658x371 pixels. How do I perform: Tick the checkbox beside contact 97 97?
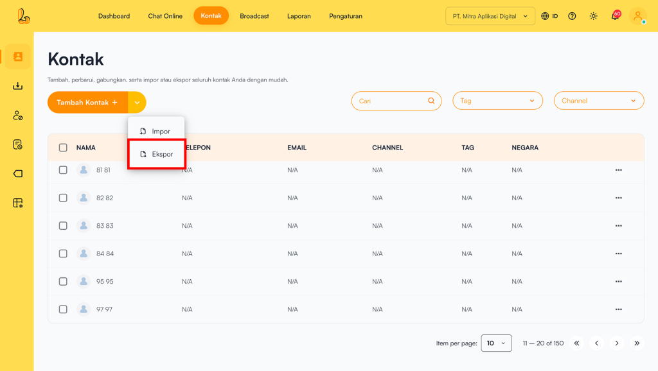(63, 309)
